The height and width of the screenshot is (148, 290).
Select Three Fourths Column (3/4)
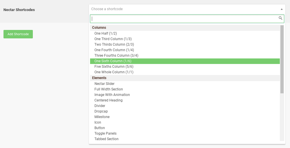point(185,56)
